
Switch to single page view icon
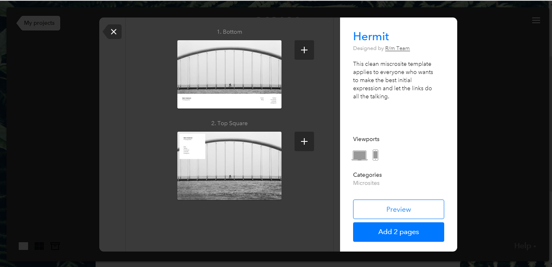pyautogui.click(x=24, y=246)
